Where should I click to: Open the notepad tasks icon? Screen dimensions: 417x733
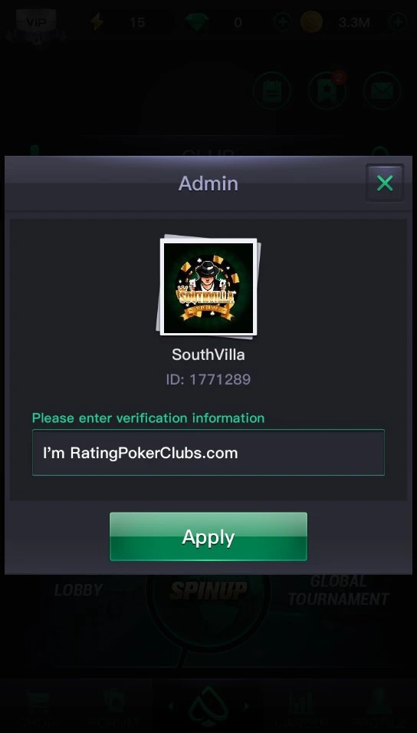(x=272, y=91)
